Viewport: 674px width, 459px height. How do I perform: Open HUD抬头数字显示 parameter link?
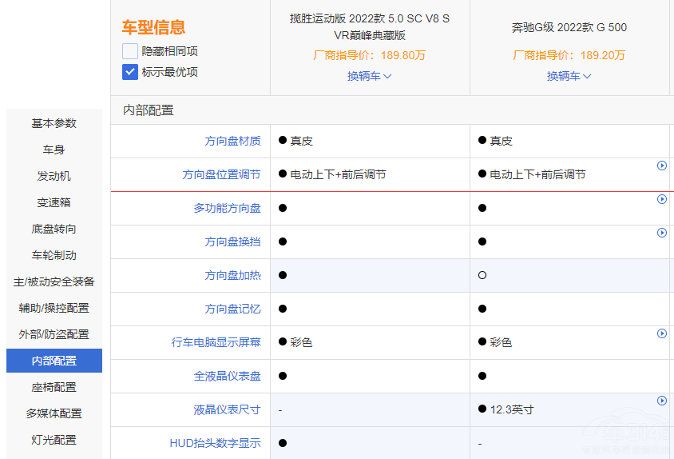[x=215, y=443]
